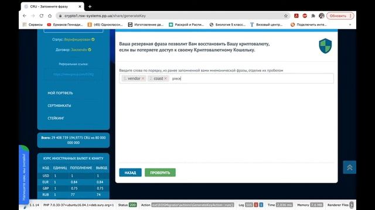The image size is (375, 210).
Task: Click the browser back arrow
Action: pos(25,16)
